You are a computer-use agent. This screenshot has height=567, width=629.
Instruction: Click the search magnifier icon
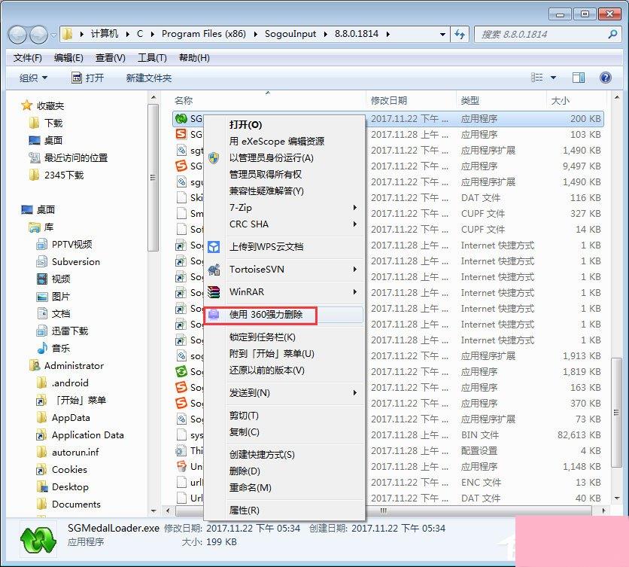coord(612,35)
